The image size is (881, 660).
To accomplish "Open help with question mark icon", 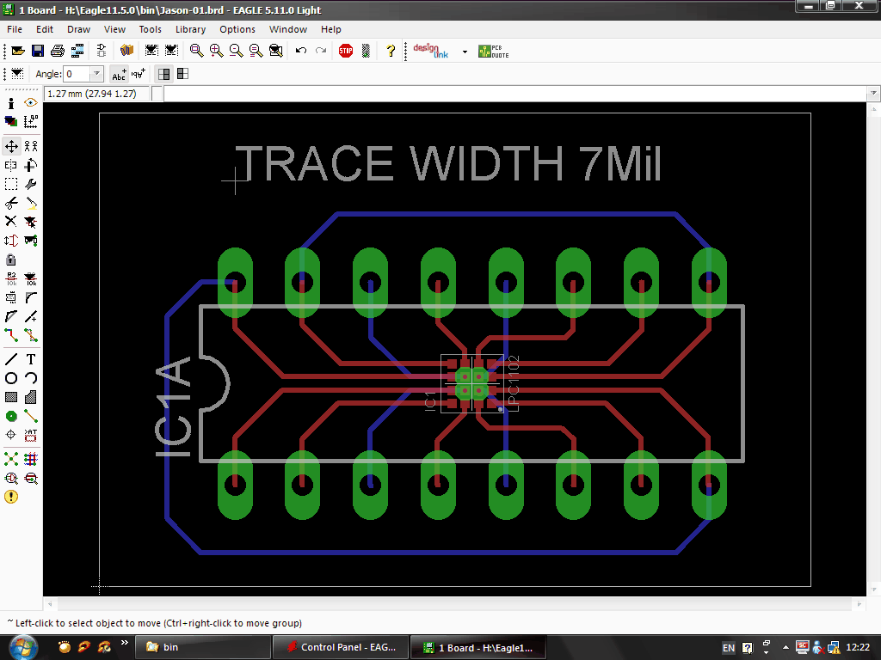I will 391,51.
